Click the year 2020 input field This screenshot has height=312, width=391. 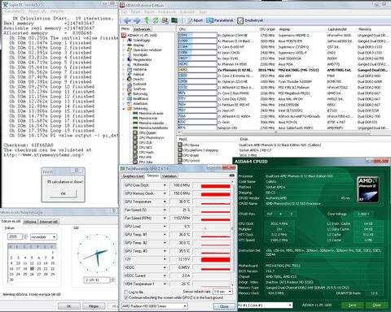coord(15,236)
